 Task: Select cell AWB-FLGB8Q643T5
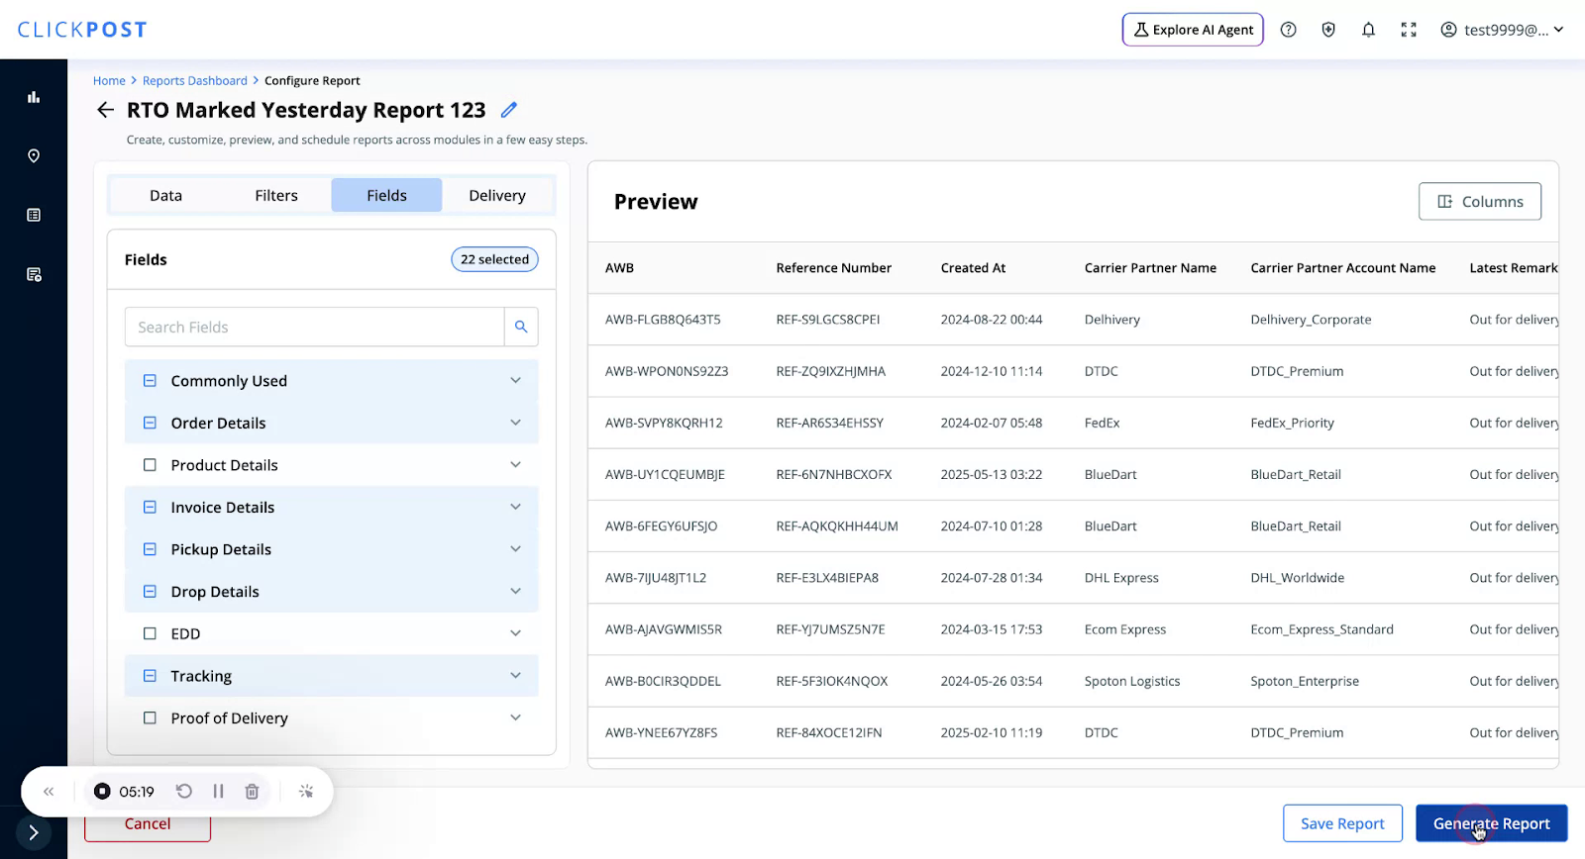(663, 320)
